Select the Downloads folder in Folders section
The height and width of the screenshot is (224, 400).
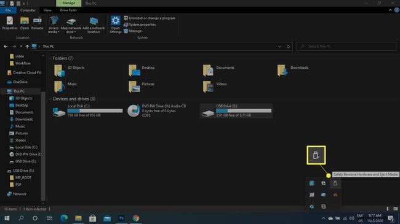tap(293, 70)
